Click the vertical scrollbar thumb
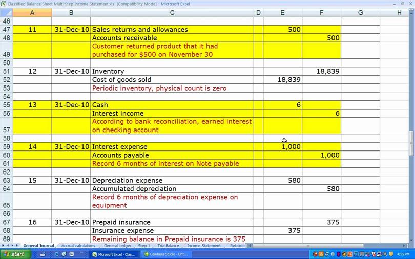 click(411, 143)
